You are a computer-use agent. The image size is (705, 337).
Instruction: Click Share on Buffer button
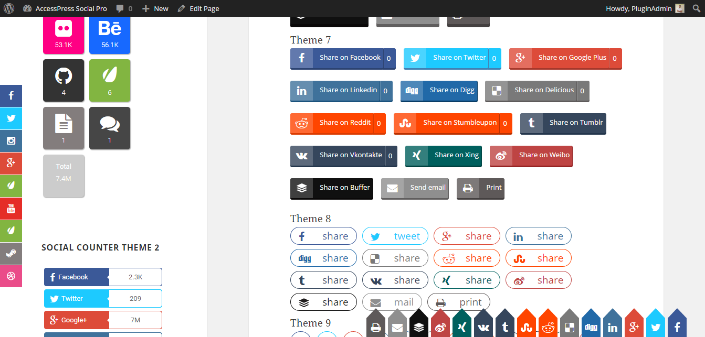[x=332, y=188]
